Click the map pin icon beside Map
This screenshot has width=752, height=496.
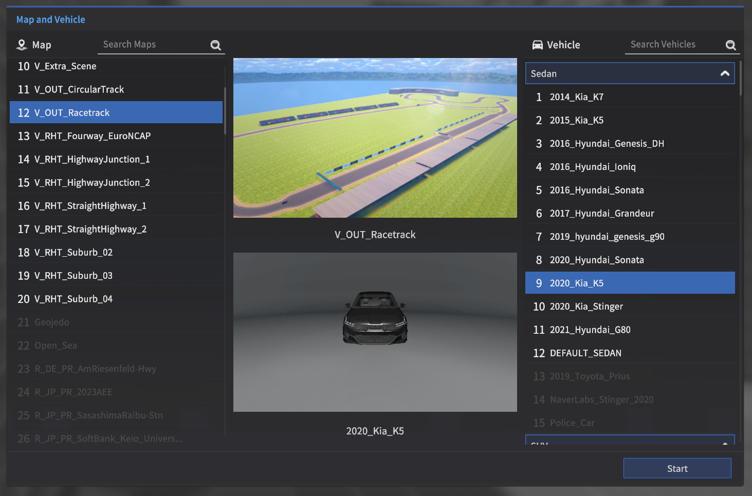click(22, 45)
